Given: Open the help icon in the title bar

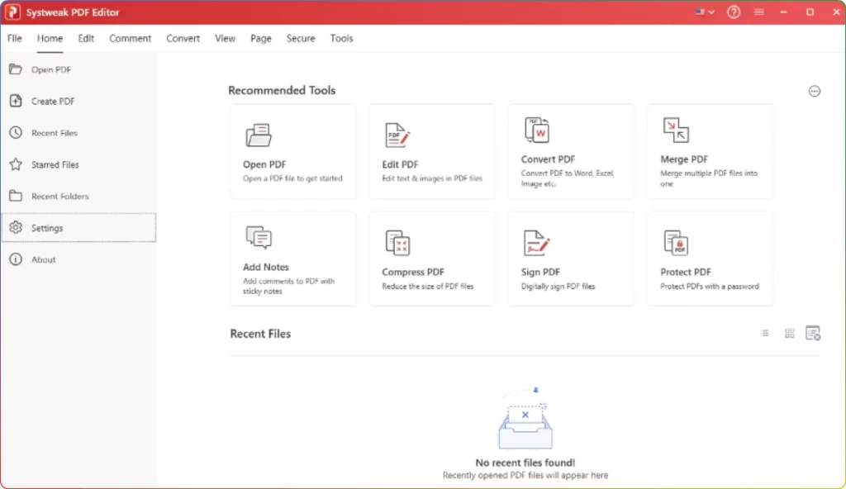Looking at the screenshot, I should (733, 12).
